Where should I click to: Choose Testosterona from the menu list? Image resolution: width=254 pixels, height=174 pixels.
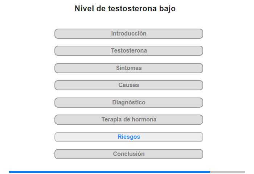click(x=129, y=51)
